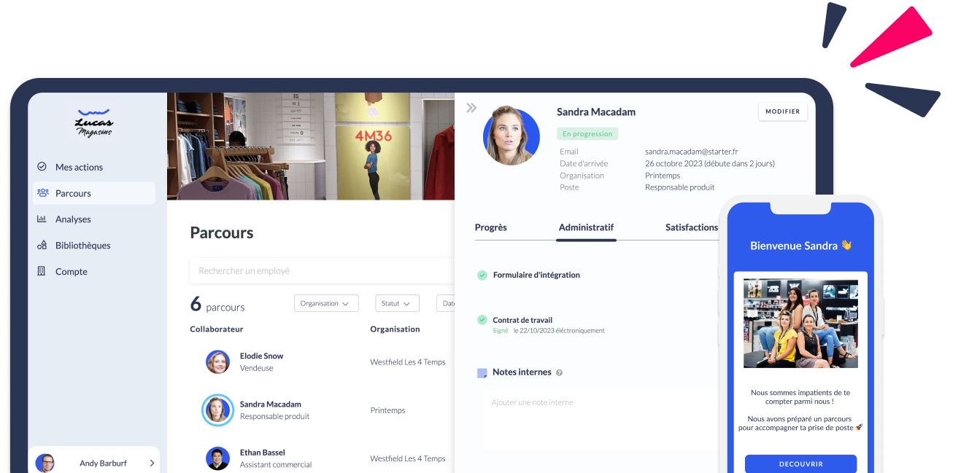Collapse the profile panel with double chevron
The image size is (961, 473).
471,108
